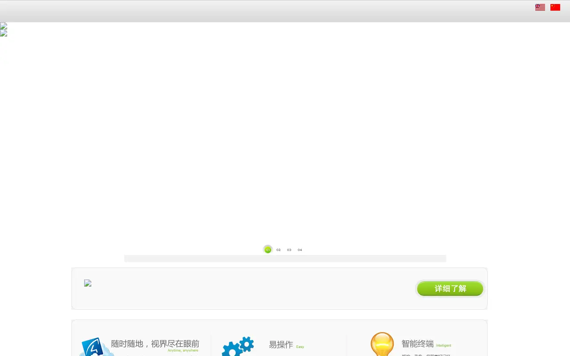Click the green 'Easy' caption
This screenshot has height=356, width=570.
coord(300,347)
